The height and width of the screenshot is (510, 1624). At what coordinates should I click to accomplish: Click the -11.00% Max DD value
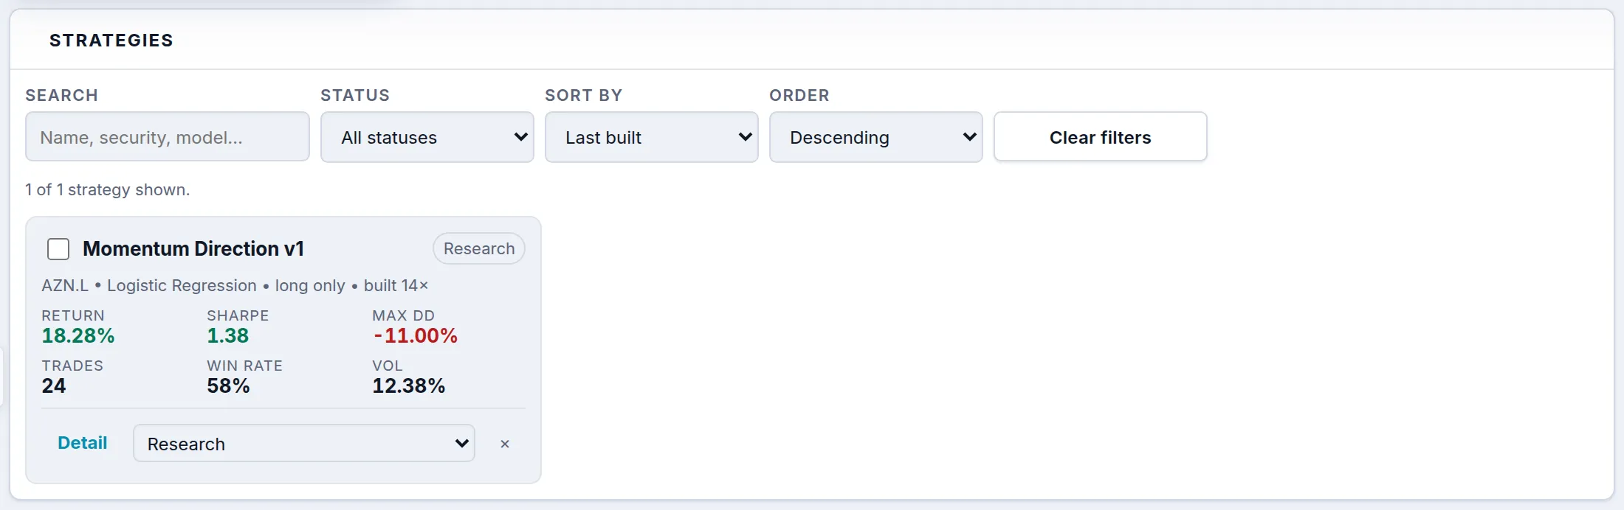tap(416, 336)
